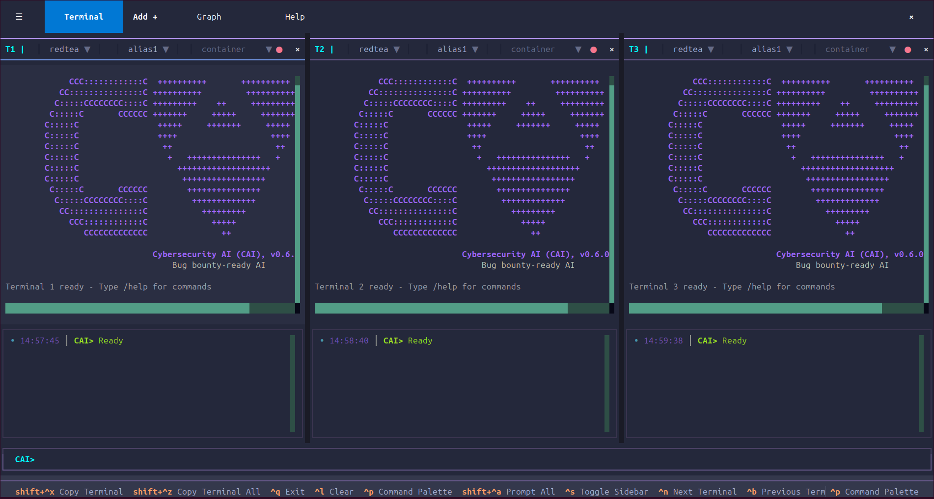Viewport: 934px width, 499px height.
Task: Click Terminal 2's green progress bar
Action: pyautogui.click(x=440, y=308)
